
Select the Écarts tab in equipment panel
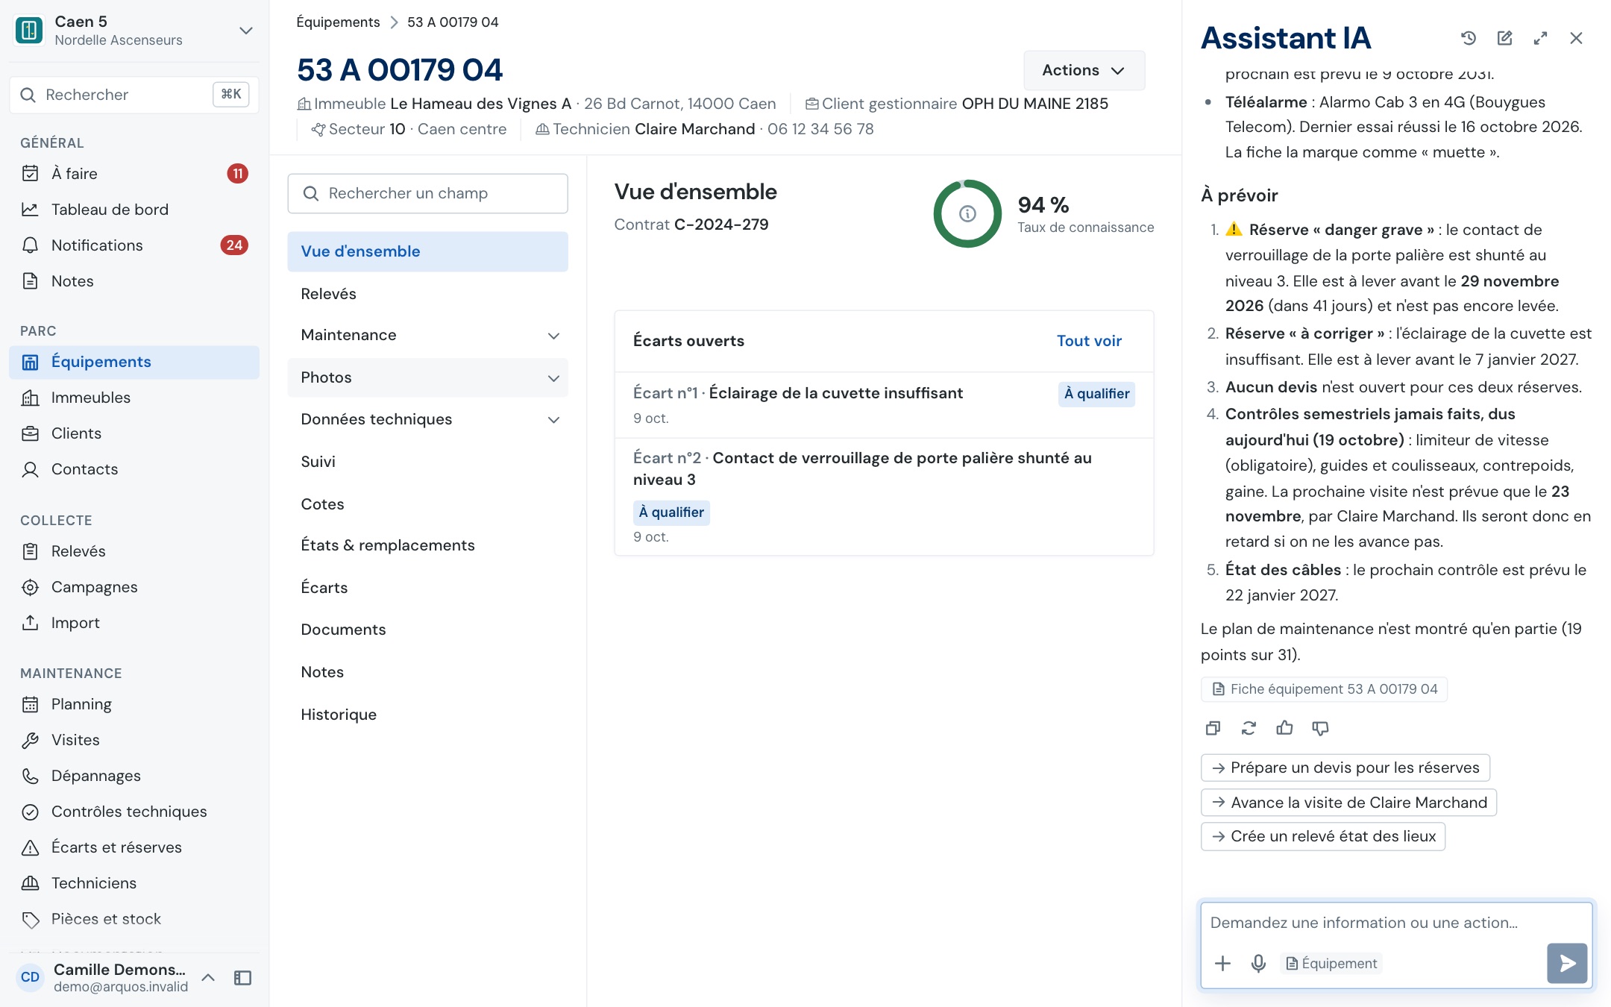[427, 588]
